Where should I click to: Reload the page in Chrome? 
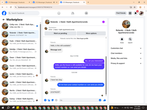(x=11, y=7)
